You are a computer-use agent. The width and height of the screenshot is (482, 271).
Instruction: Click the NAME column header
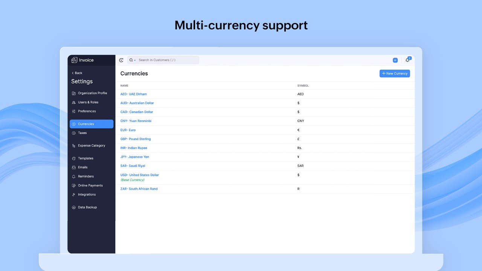pos(124,86)
